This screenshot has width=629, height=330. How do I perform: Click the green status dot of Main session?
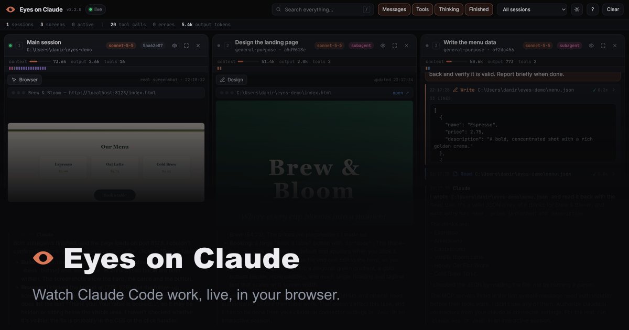(x=10, y=46)
